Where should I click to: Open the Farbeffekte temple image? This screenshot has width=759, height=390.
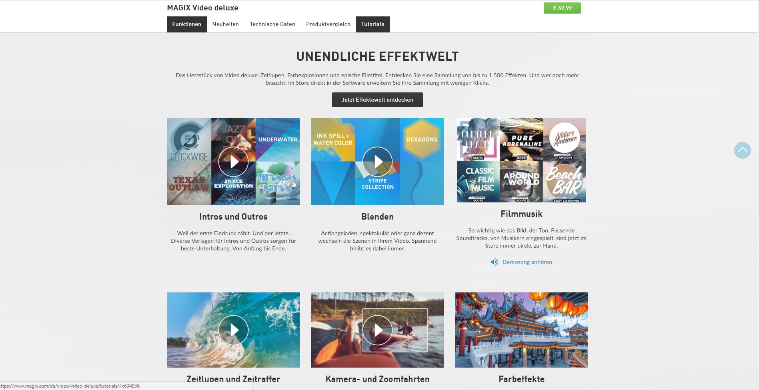[x=521, y=330]
